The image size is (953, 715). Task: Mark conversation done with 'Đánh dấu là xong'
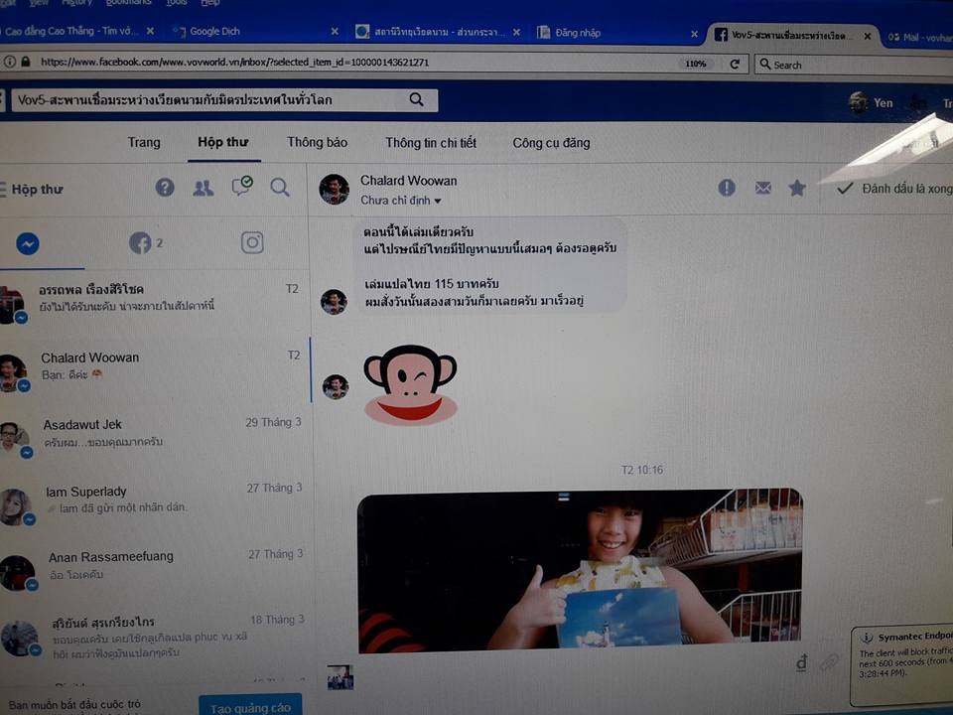pos(893,189)
